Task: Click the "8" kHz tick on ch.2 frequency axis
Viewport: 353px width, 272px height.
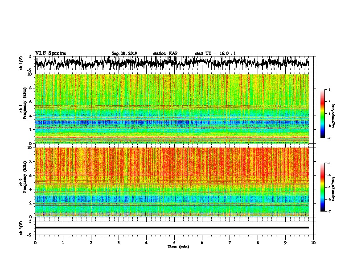Action: point(31,161)
